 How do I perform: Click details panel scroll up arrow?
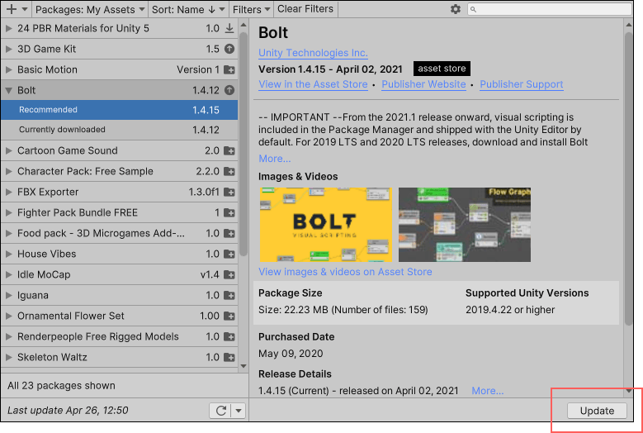(x=628, y=25)
